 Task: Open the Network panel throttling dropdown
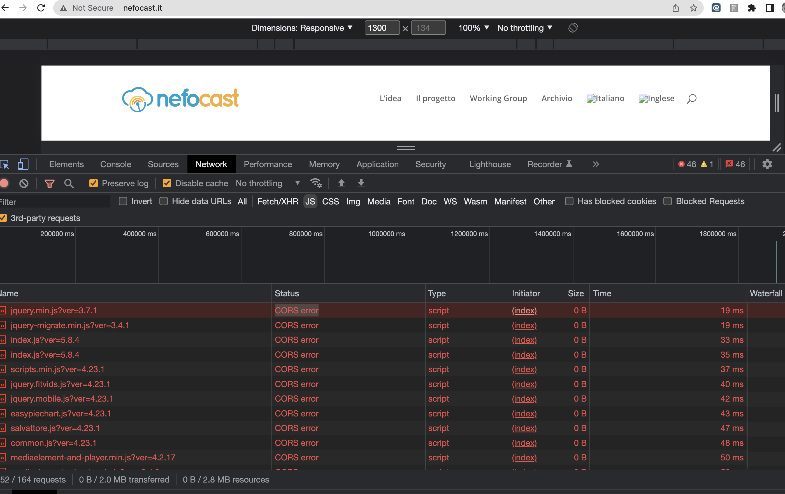click(268, 183)
